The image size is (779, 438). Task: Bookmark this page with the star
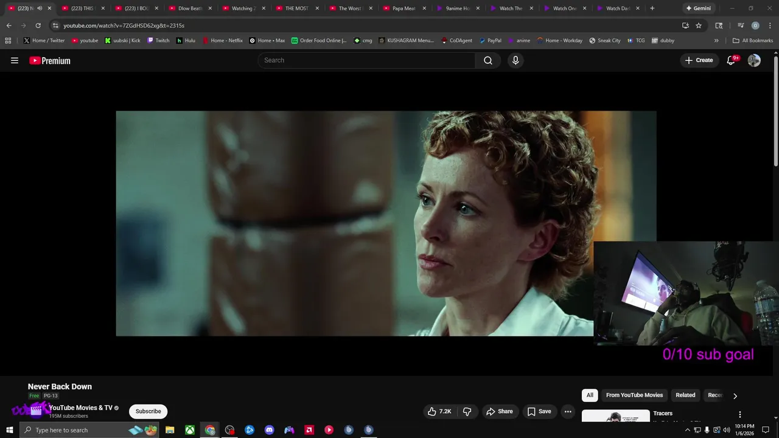pyautogui.click(x=699, y=26)
